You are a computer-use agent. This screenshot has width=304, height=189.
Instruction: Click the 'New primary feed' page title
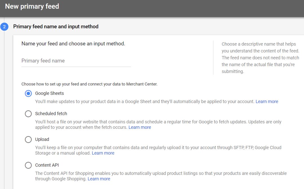tap(32, 6)
